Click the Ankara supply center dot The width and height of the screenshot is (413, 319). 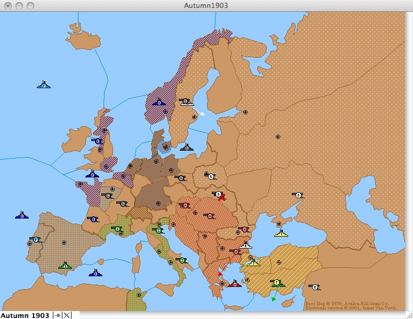pyautogui.click(x=279, y=262)
